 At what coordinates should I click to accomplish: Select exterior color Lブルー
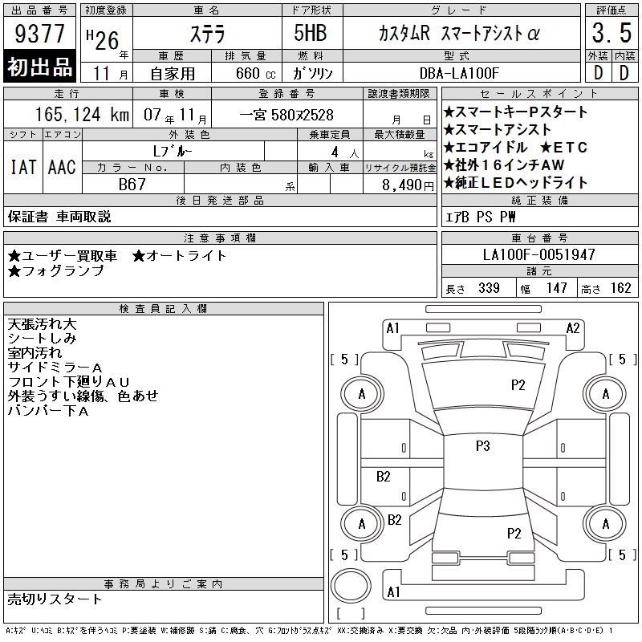[173, 151]
